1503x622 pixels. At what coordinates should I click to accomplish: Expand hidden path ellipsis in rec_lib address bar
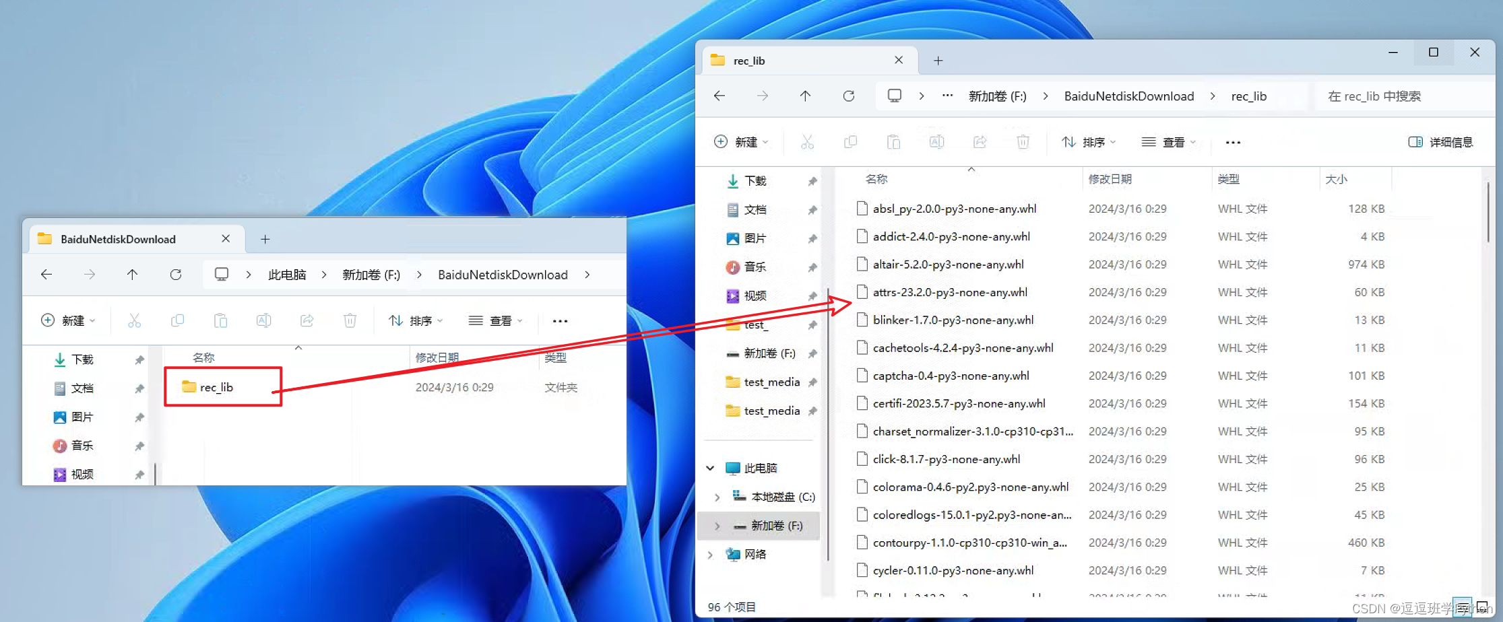point(947,96)
